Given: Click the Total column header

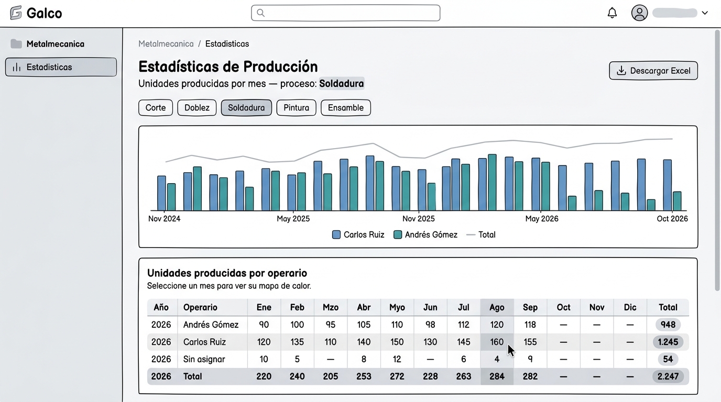Looking at the screenshot, I should [x=668, y=307].
